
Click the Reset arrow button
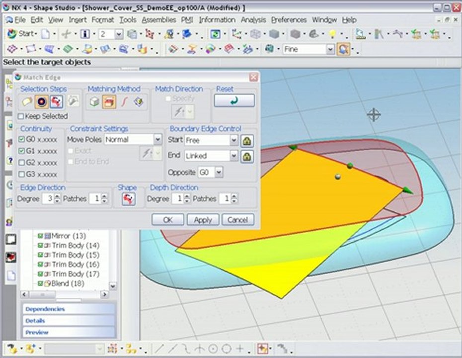(x=234, y=100)
